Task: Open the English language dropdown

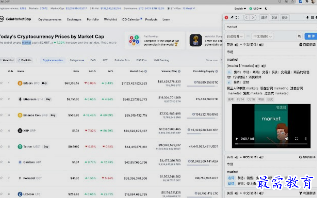Action: (x=240, y=9)
